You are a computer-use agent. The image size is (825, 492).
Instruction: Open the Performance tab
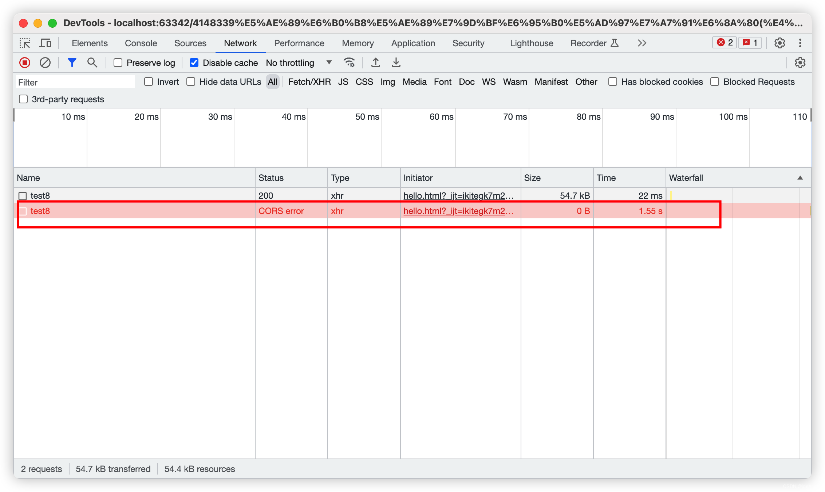(299, 43)
